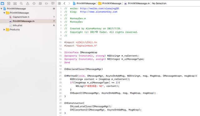The width and height of the screenshot is (200, 116).
Task: Click the if m_uiMessageType == 1 line
Action: click(x=95, y=83)
